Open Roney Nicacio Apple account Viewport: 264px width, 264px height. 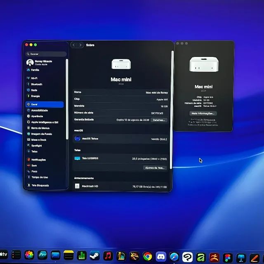tap(45, 62)
